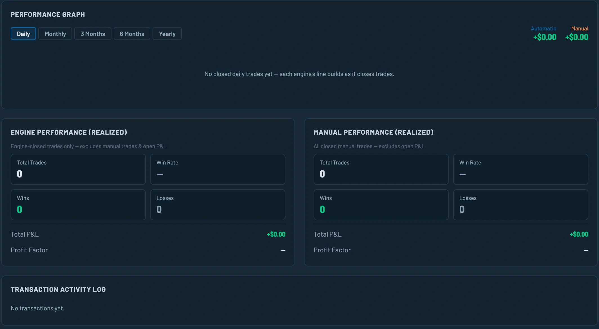Click the Manual legend label
Image resolution: width=599 pixels, height=329 pixels.
pyautogui.click(x=580, y=28)
